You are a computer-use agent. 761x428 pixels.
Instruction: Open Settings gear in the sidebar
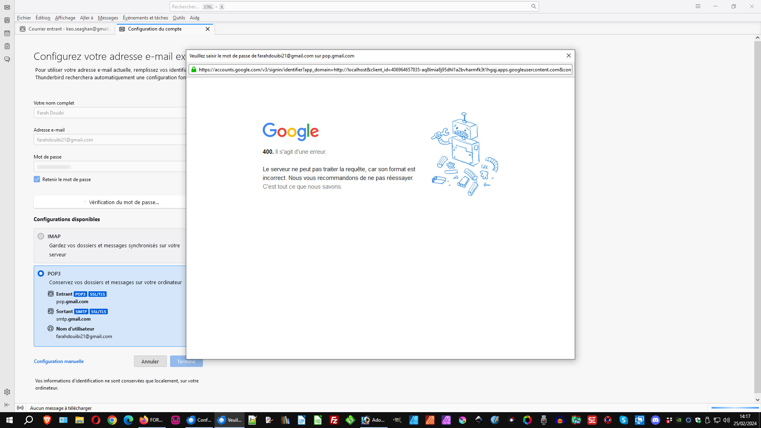7,392
